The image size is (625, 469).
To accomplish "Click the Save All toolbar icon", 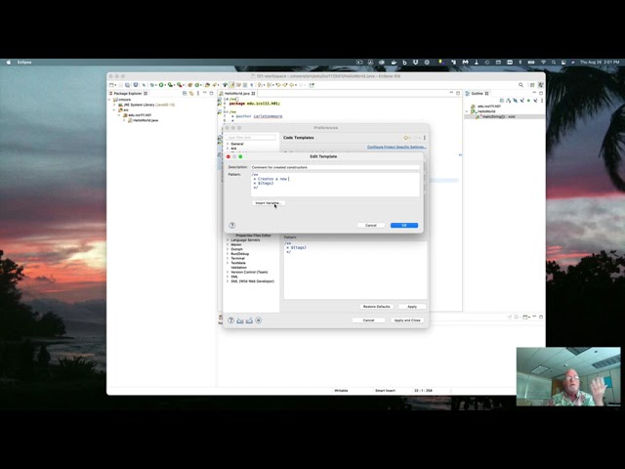I will tap(128, 85).
